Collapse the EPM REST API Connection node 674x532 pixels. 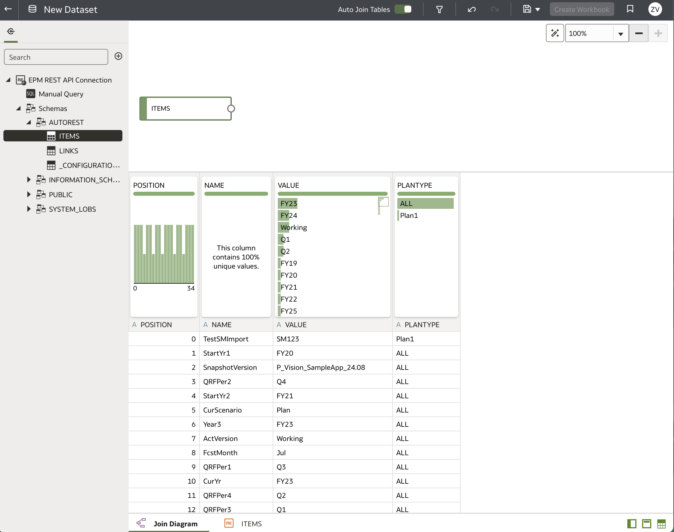(x=9, y=80)
